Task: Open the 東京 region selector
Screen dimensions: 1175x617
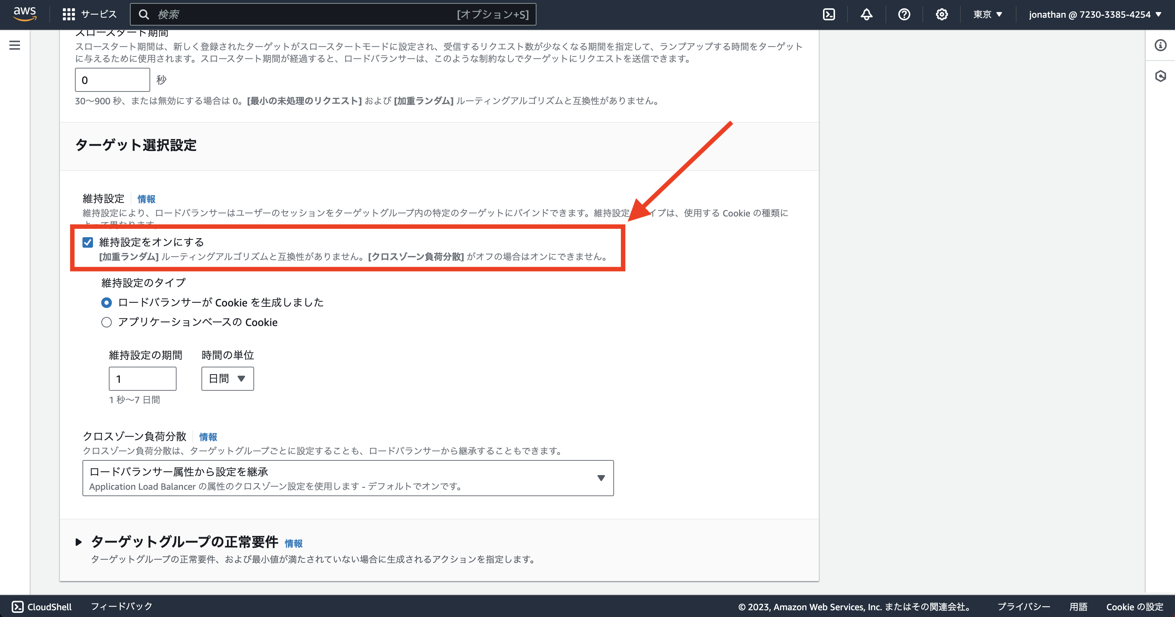Action: coord(988,14)
